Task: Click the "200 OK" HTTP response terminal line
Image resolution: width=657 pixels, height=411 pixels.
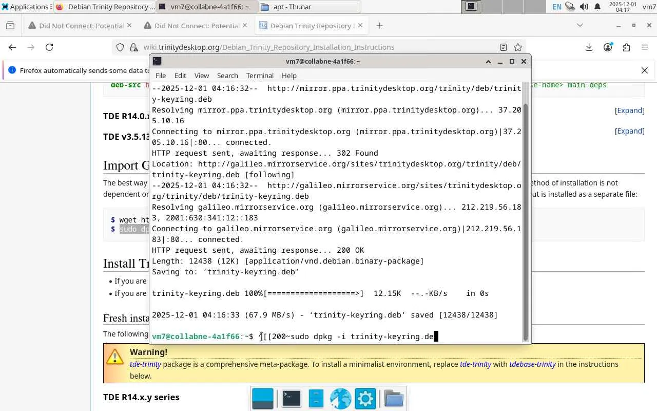Action: pos(258,250)
